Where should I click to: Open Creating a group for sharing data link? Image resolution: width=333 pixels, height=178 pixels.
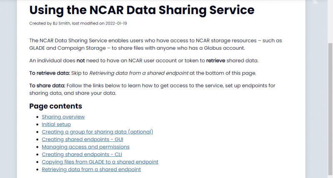click(97, 132)
